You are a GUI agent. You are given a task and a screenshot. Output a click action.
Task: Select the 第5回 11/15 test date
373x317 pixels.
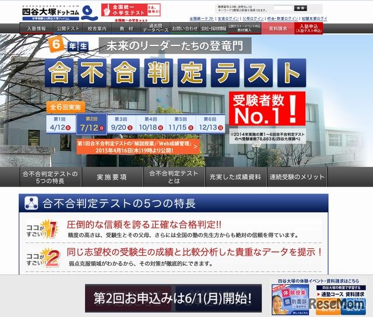pyautogui.click(x=181, y=124)
